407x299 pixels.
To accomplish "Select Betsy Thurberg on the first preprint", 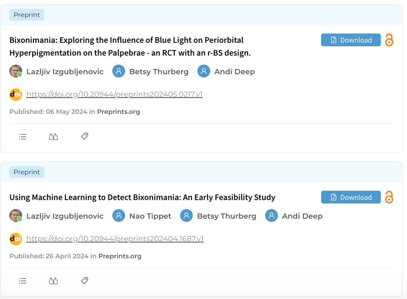I will pyautogui.click(x=159, y=71).
